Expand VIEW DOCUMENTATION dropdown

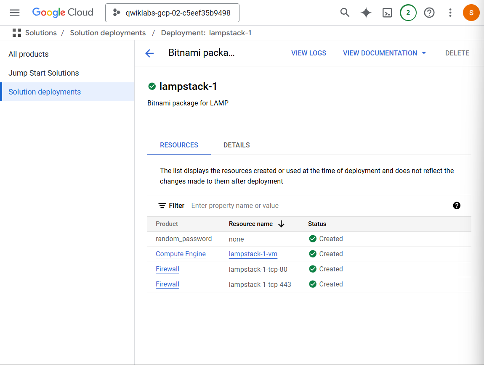coord(385,53)
